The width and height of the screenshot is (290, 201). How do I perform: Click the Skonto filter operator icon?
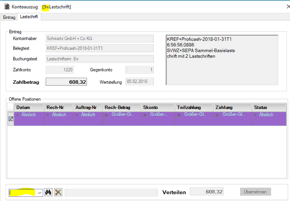[x=145, y=115]
